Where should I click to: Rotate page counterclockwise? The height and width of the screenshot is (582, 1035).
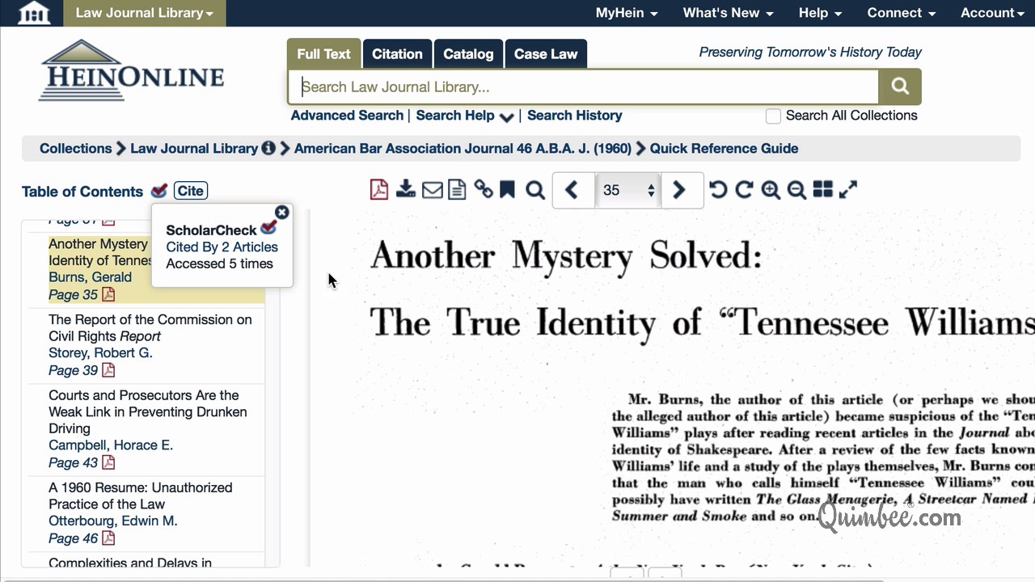coord(717,189)
